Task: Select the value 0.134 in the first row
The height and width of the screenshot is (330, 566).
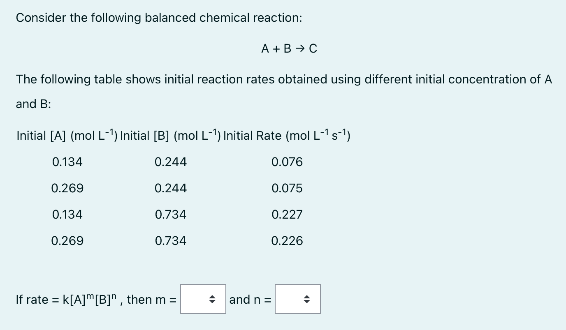Action: click(67, 162)
